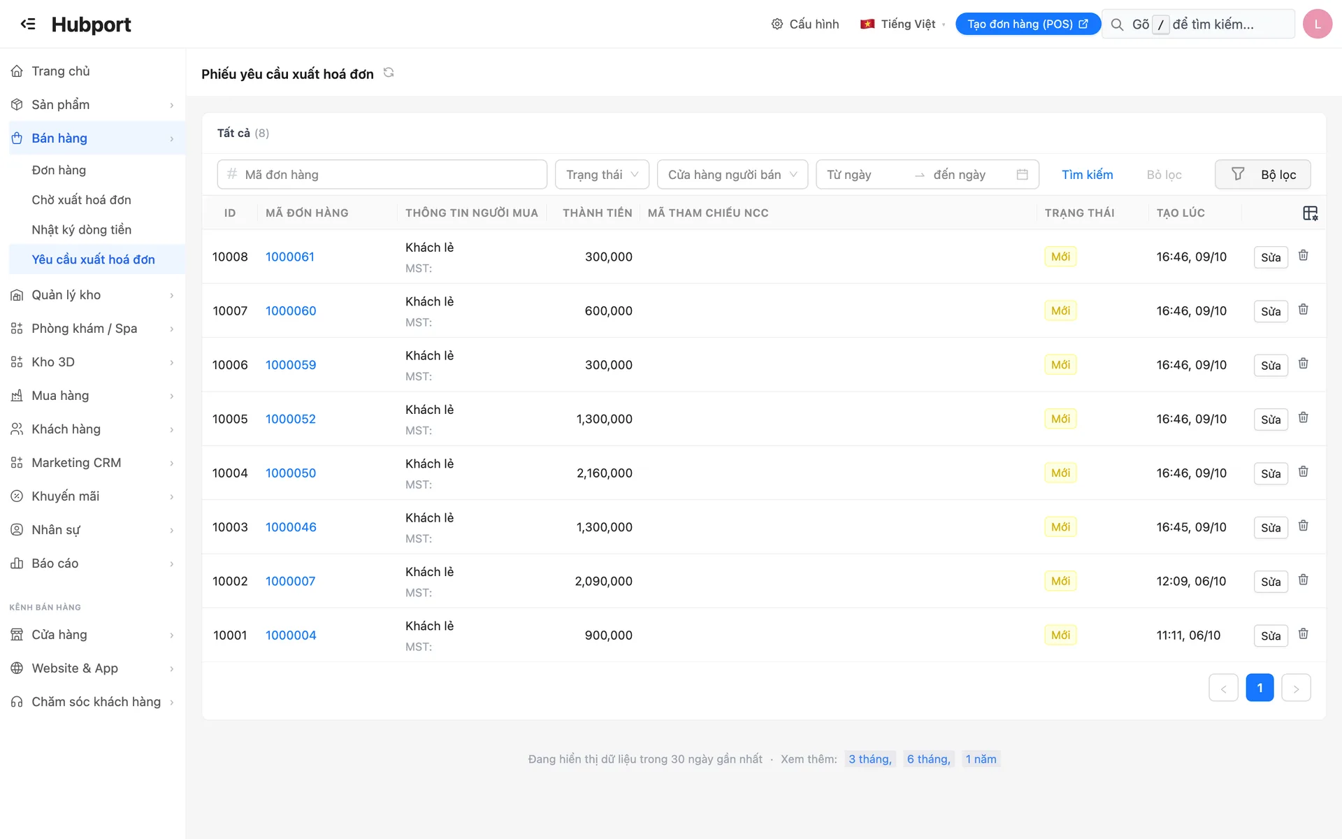1342x839 pixels.
Task: Focus the Mã đơn hàng input field
Action: pyautogui.click(x=382, y=175)
